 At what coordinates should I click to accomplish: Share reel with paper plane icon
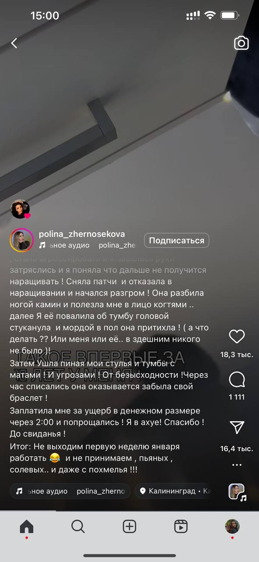pos(237,427)
